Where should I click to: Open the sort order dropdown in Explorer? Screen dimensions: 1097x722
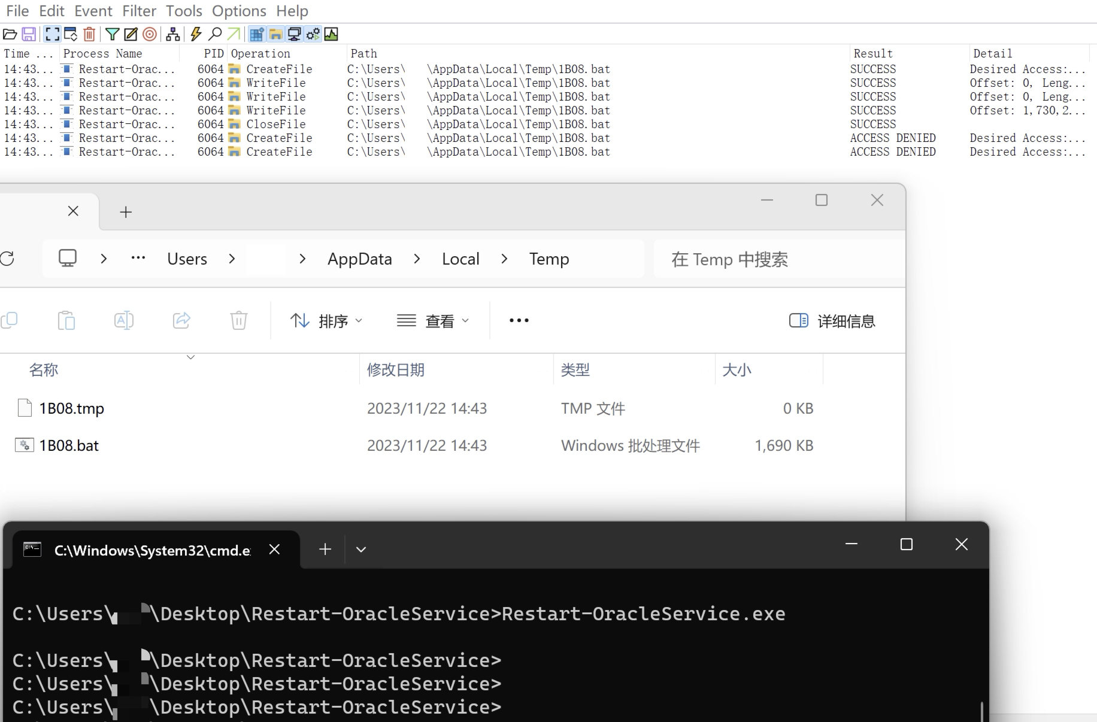coord(326,321)
